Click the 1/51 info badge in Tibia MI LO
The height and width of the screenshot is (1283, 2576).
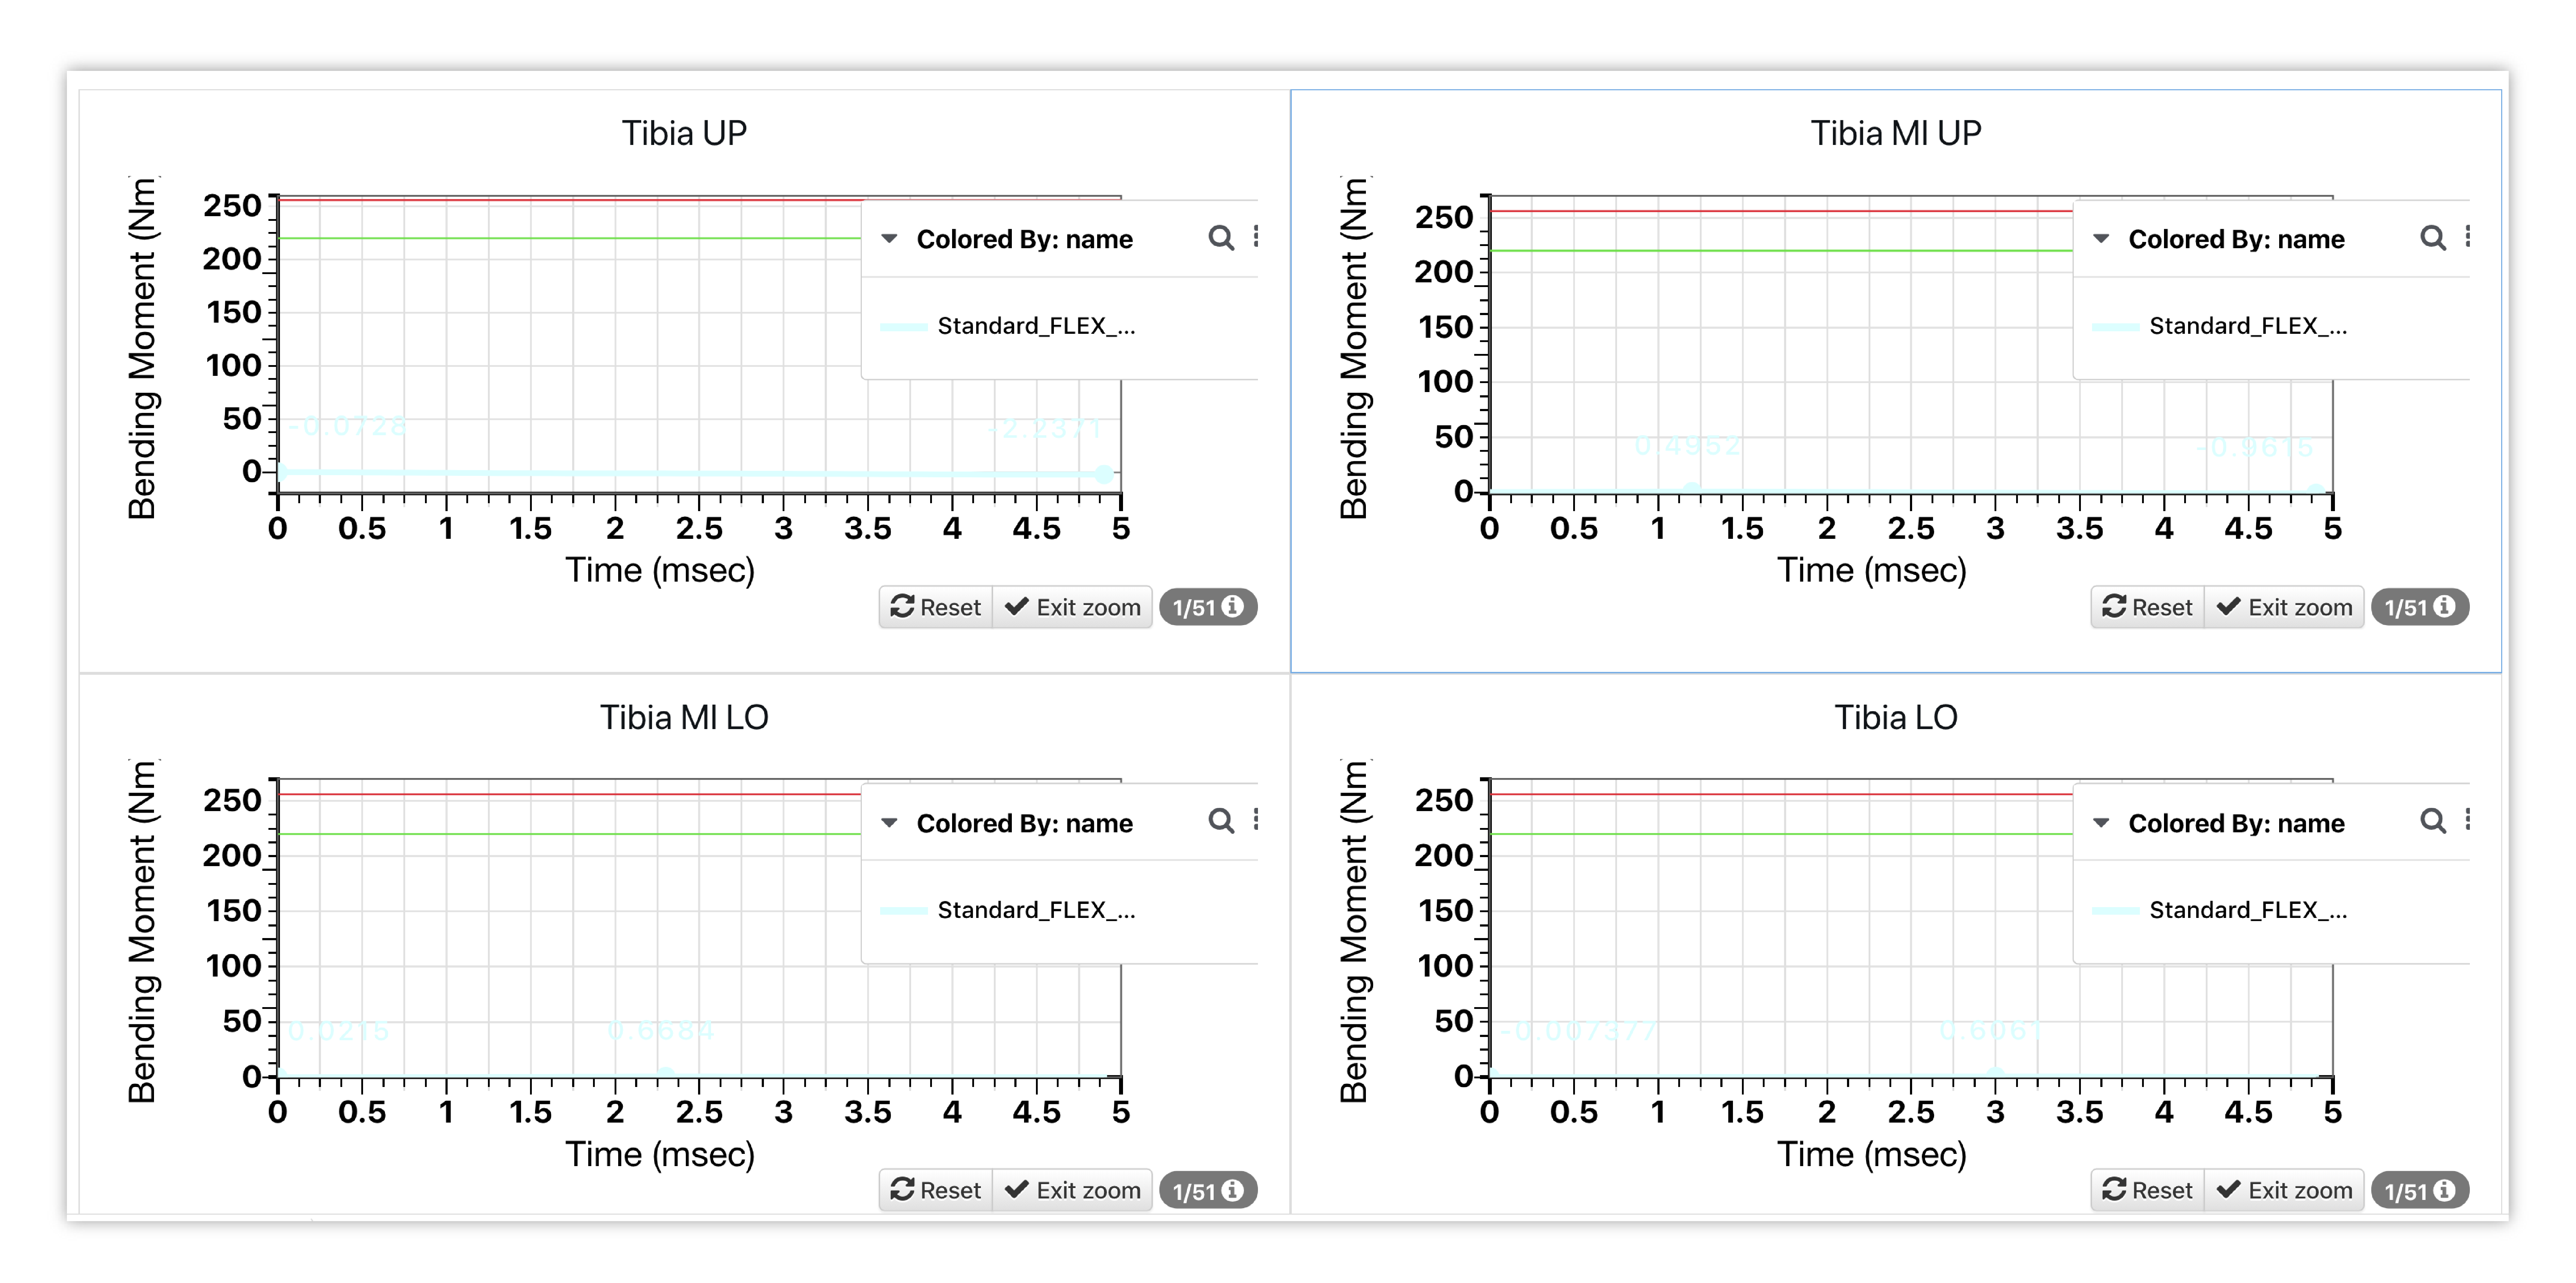[x=1208, y=1191]
